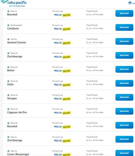
Task: Click airplane icon next to Davao to Bohol
Action: (8, 67)
